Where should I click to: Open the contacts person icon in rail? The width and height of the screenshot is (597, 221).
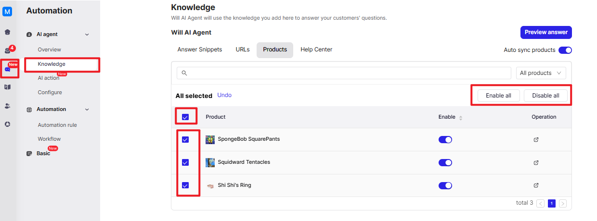7,106
